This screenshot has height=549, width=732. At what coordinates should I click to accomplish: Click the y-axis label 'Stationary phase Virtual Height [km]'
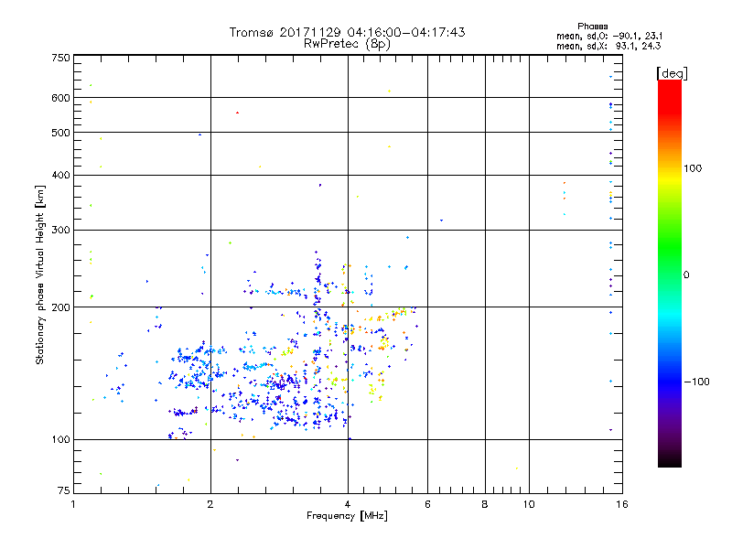[40, 274]
